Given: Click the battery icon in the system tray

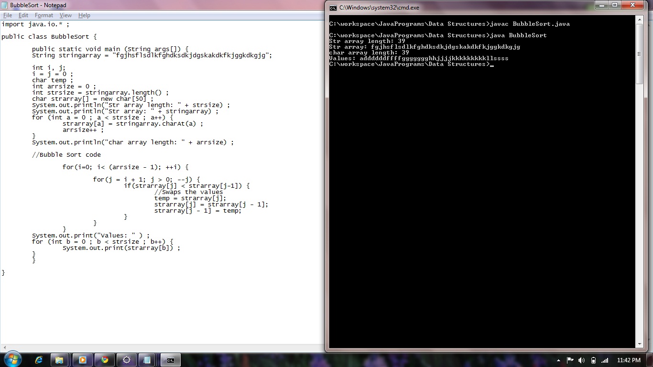Looking at the screenshot, I should point(594,360).
